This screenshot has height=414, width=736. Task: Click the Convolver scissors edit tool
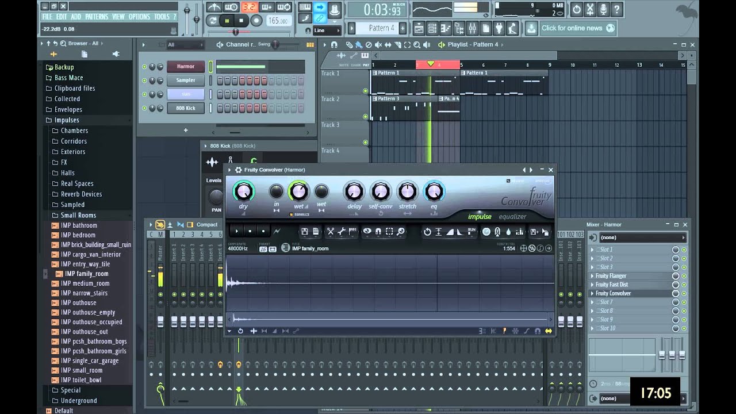331,231
